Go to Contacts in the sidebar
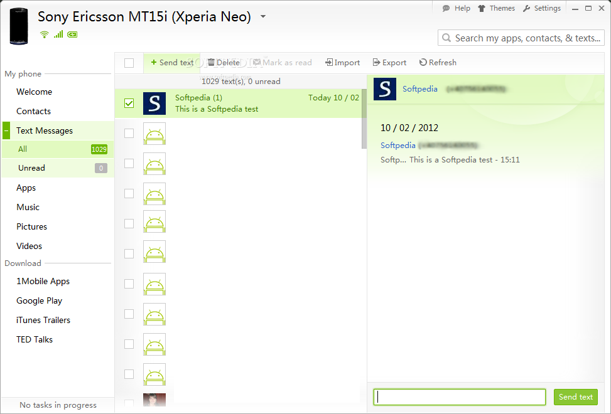Viewport: 611px width, 414px height. click(33, 111)
